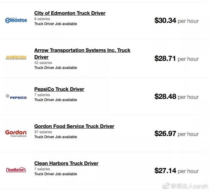Click the City of Edmonton logo
Screen dimensions: 210x191
[x=16, y=20]
